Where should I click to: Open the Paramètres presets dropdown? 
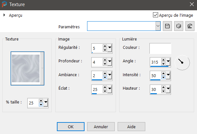click(x=157, y=26)
